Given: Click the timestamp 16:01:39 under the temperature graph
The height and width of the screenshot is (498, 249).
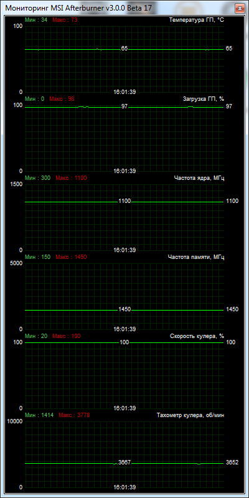Looking at the screenshot, I should coord(125,92).
